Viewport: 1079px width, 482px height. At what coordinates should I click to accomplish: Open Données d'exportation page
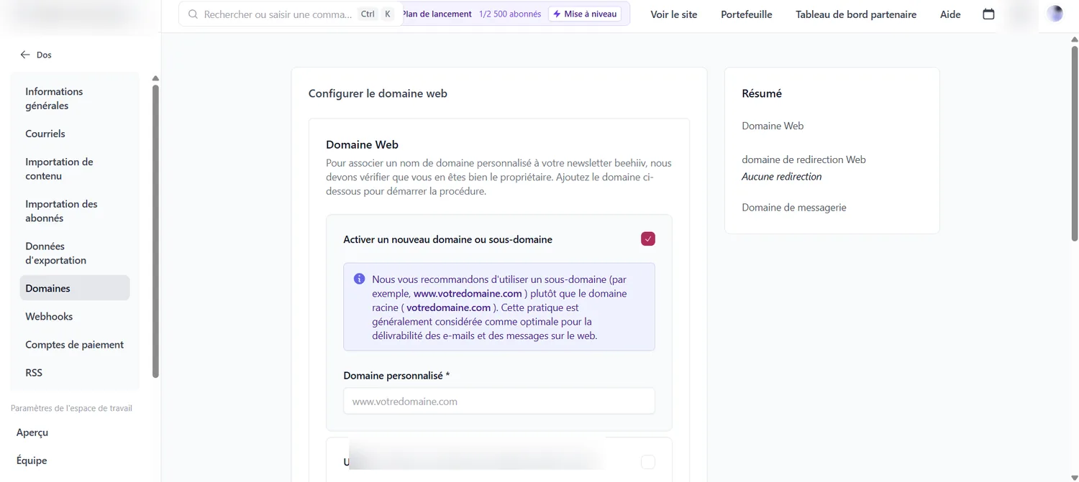[75, 253]
